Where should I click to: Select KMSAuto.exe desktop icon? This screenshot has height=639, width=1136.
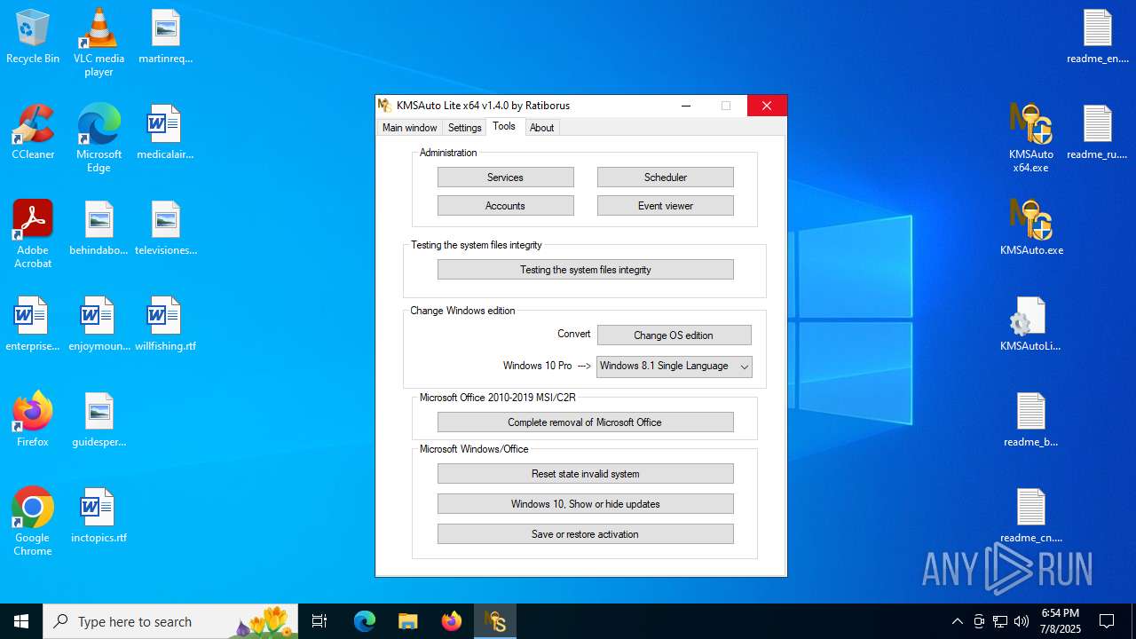point(1030,228)
